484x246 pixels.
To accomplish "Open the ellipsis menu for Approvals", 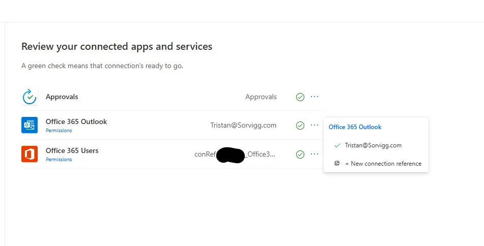I will (315, 97).
